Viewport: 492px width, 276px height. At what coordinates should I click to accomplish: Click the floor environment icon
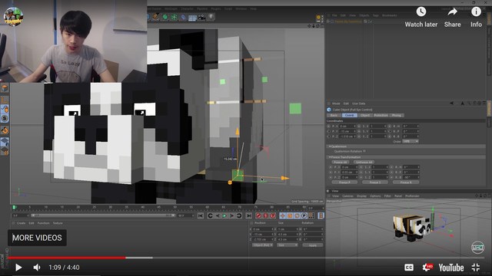(x=192, y=17)
